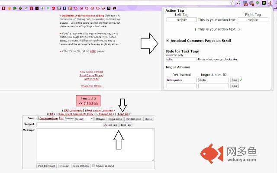Open the blue Tumblr 't' bookmark

(64, 8)
